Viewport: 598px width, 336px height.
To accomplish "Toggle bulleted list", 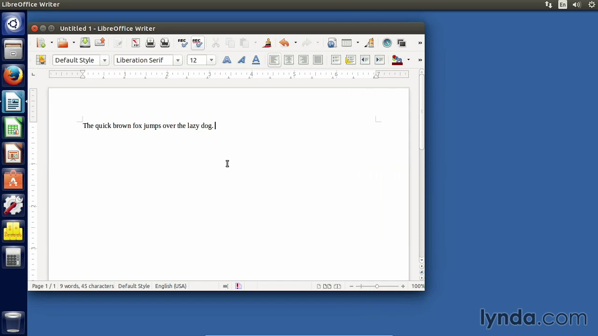I will (x=350, y=60).
